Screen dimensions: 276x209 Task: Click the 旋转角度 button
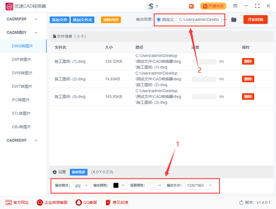tap(78, 172)
